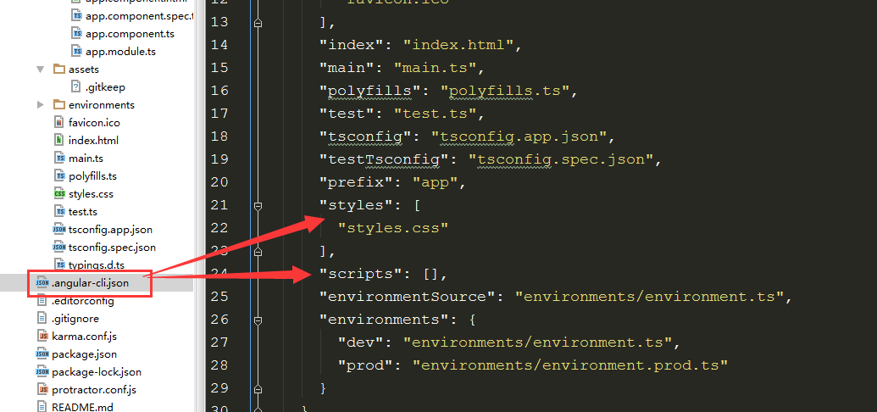This screenshot has width=877, height=412.
Task: Click the app.module.ts file icon
Action: 77,52
